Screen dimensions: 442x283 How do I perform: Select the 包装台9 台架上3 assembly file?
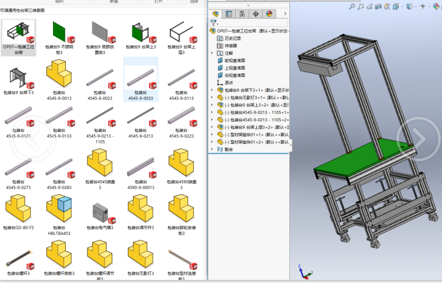[x=140, y=34]
